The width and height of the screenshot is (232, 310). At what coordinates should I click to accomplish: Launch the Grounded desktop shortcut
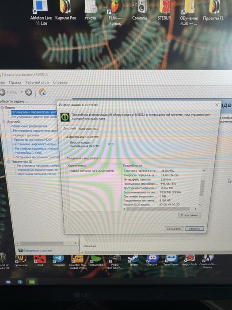(x=96, y=261)
